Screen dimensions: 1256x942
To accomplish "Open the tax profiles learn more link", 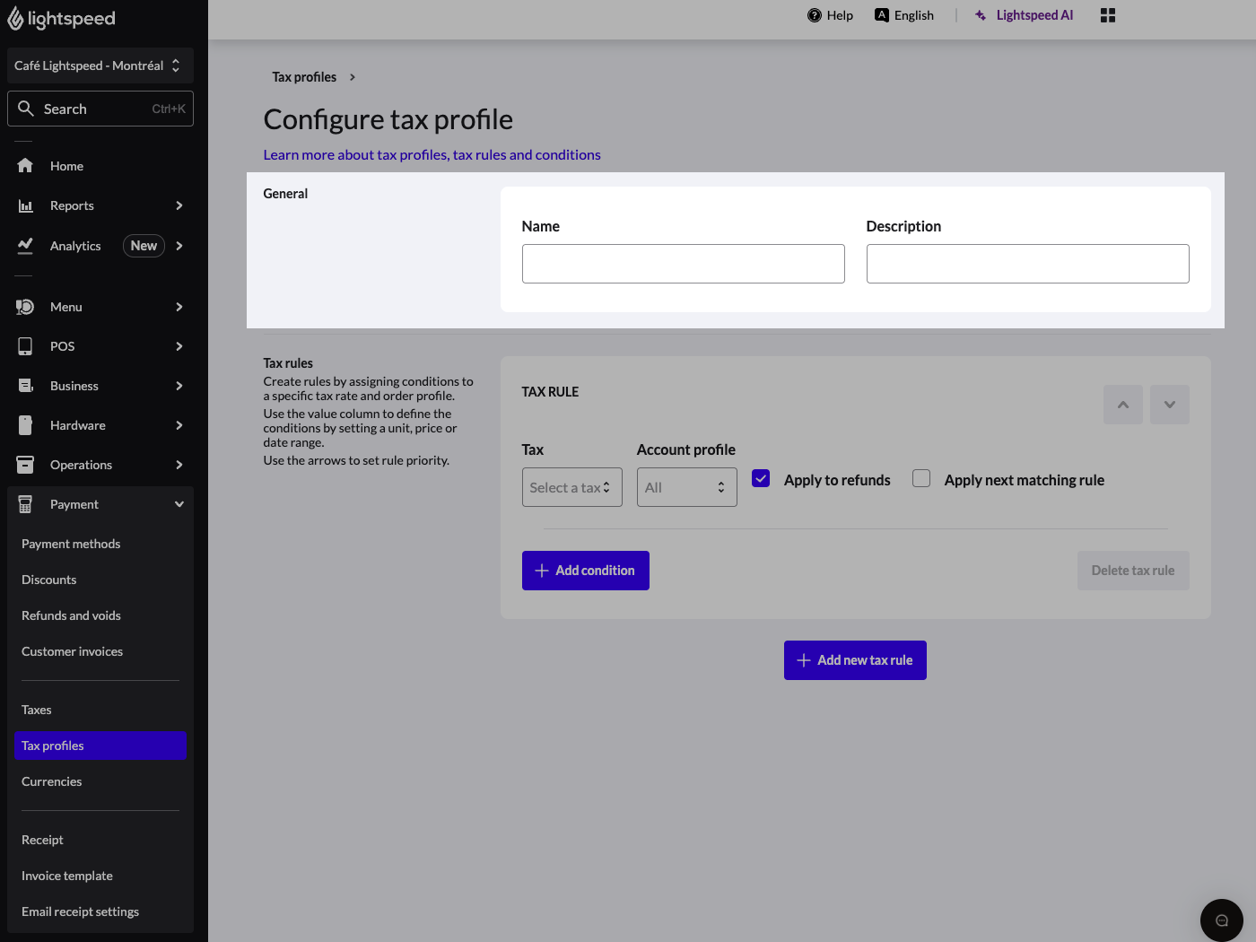I will tap(432, 154).
